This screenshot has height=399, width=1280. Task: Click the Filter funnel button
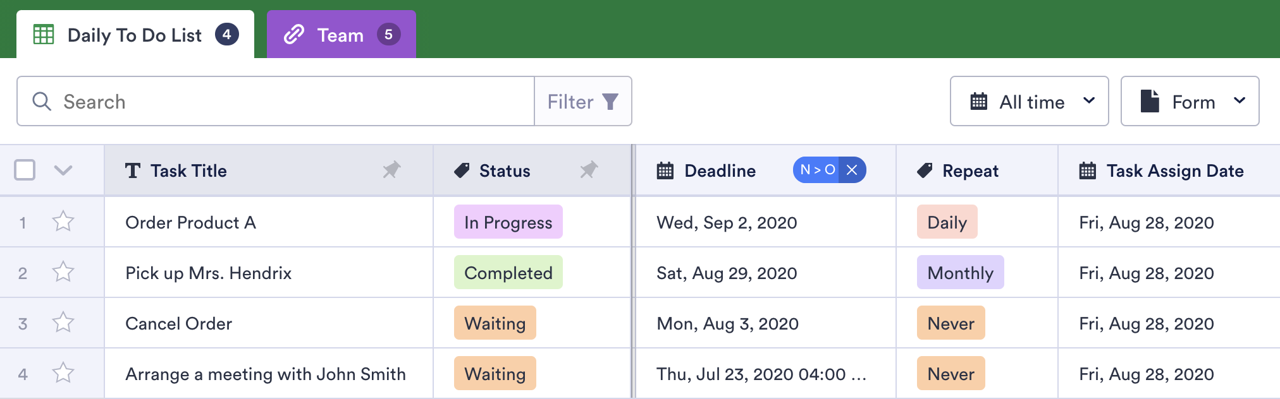tap(582, 102)
